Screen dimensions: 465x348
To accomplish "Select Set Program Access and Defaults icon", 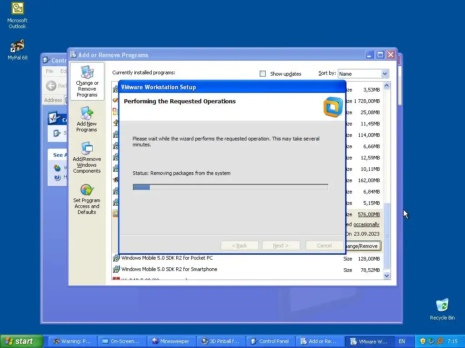I will [87, 199].
